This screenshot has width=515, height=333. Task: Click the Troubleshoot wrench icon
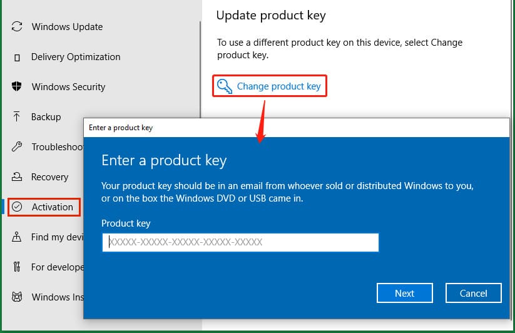pos(18,147)
